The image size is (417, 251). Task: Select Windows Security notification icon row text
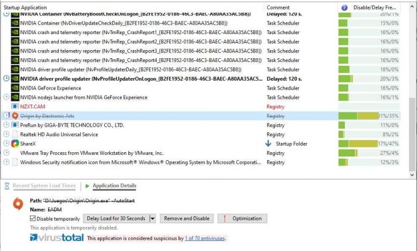pos(141,162)
